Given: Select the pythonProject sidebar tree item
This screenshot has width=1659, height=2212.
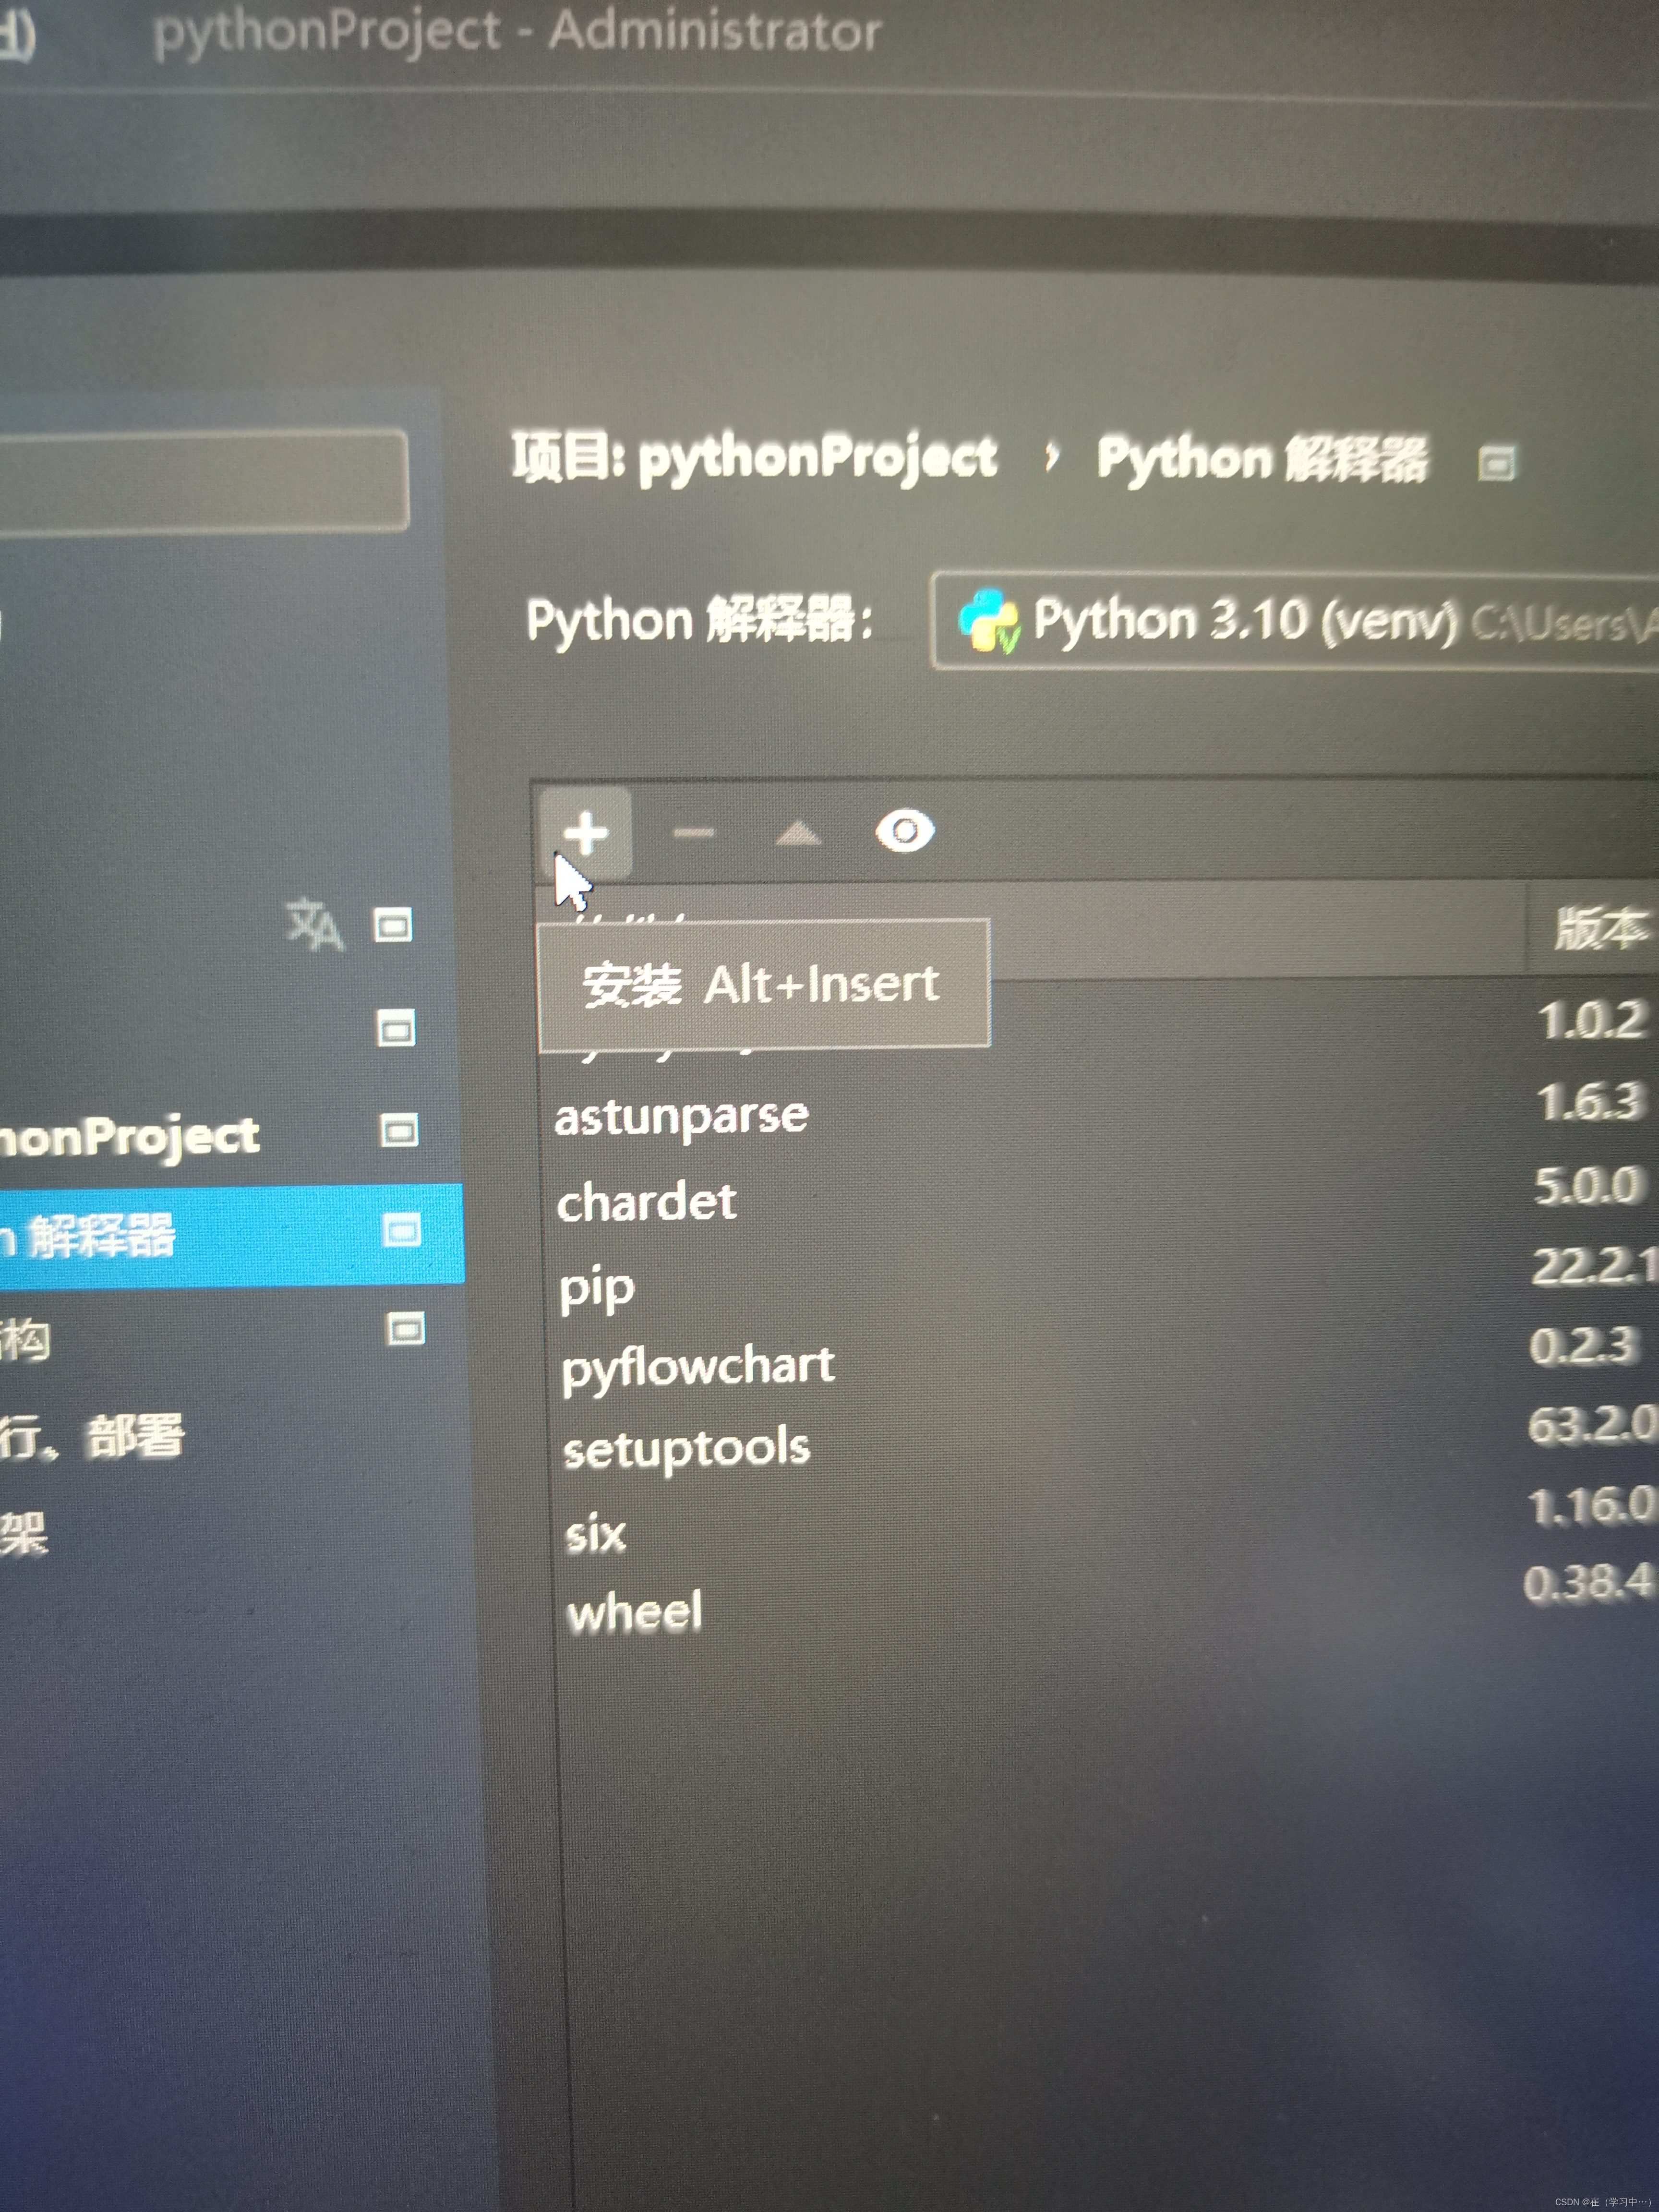Looking at the screenshot, I should click(129, 1137).
